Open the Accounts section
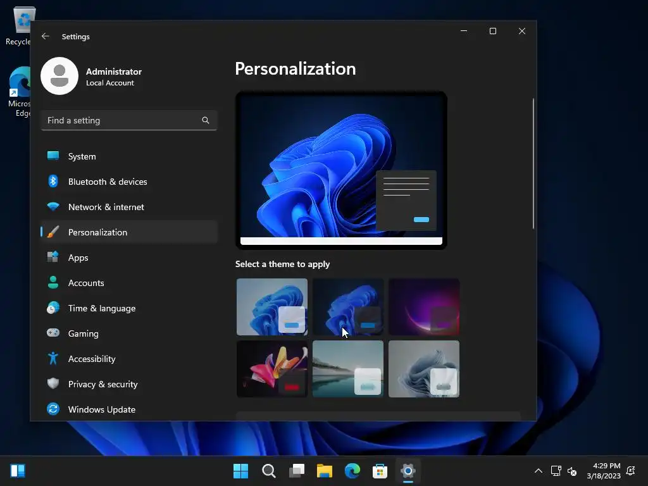 point(129,283)
